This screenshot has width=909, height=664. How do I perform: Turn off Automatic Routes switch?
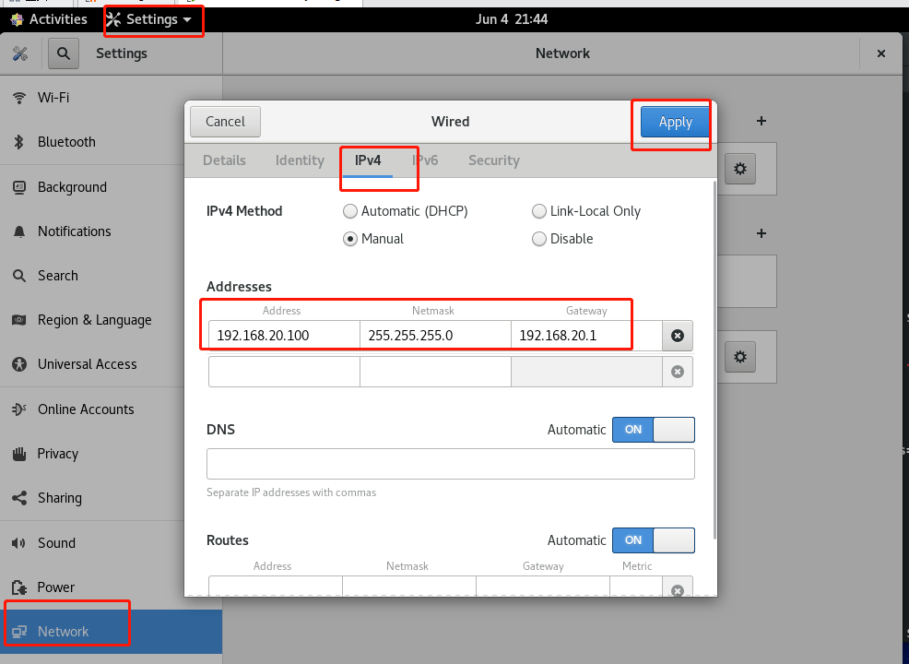(654, 540)
